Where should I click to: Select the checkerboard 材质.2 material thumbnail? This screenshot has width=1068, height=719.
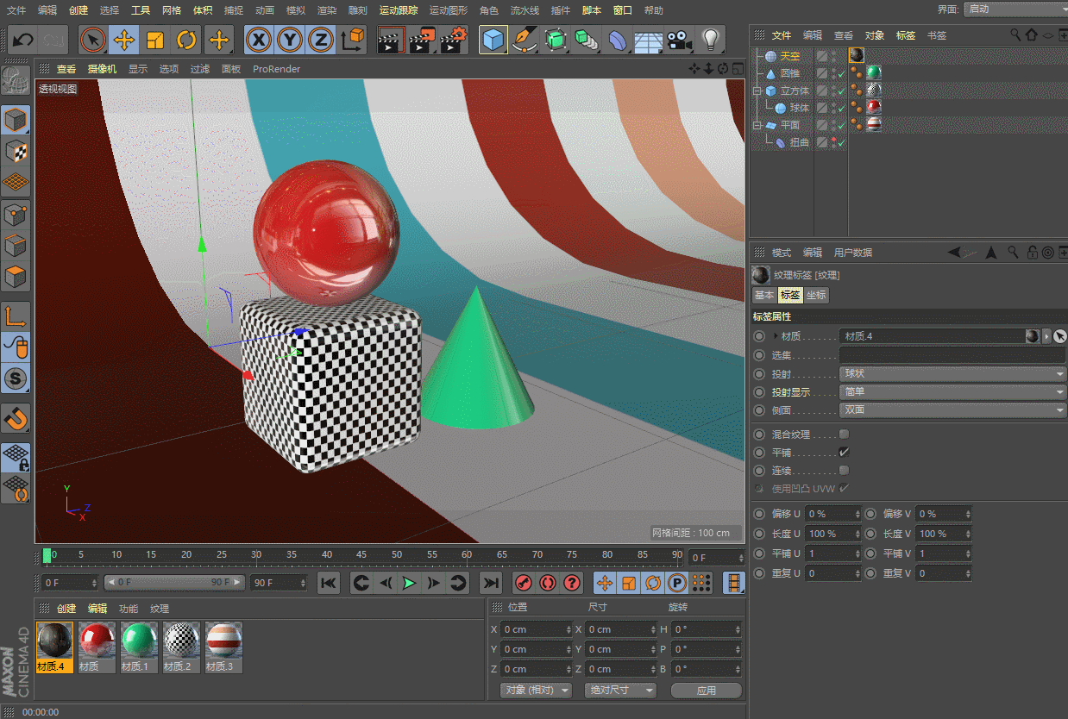tap(181, 642)
